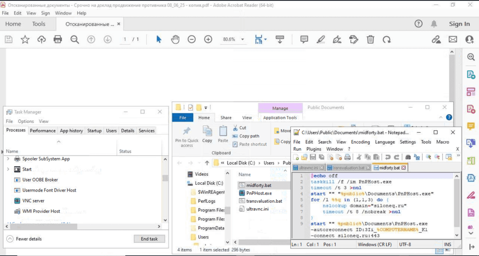Close the midforty.bat tab in Notepad++
Image resolution: width=479 pixels, height=256 pixels.
tap(403, 167)
